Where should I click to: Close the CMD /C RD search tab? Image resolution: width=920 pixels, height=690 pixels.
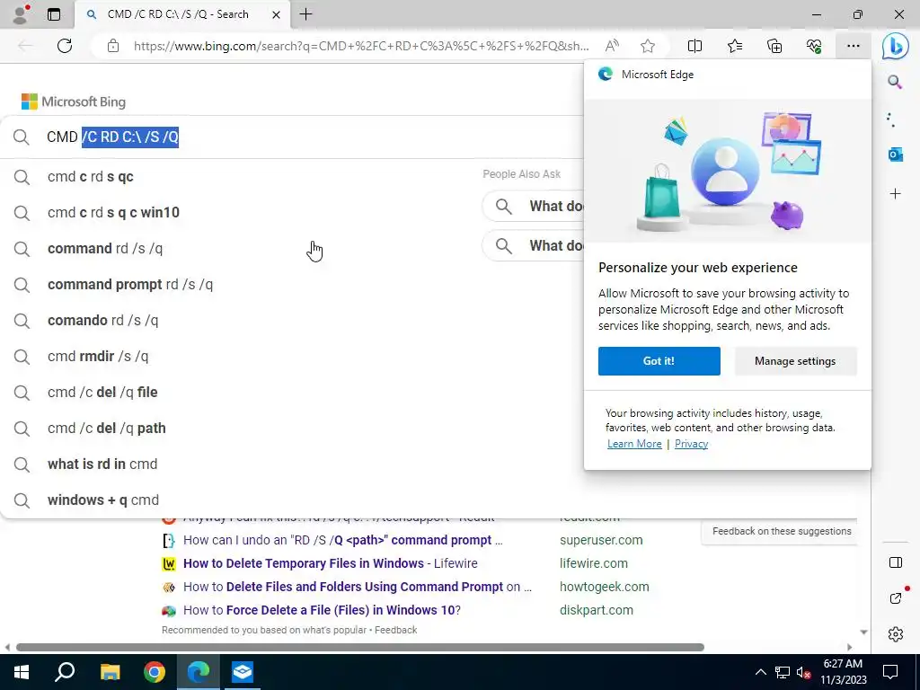[x=276, y=14]
